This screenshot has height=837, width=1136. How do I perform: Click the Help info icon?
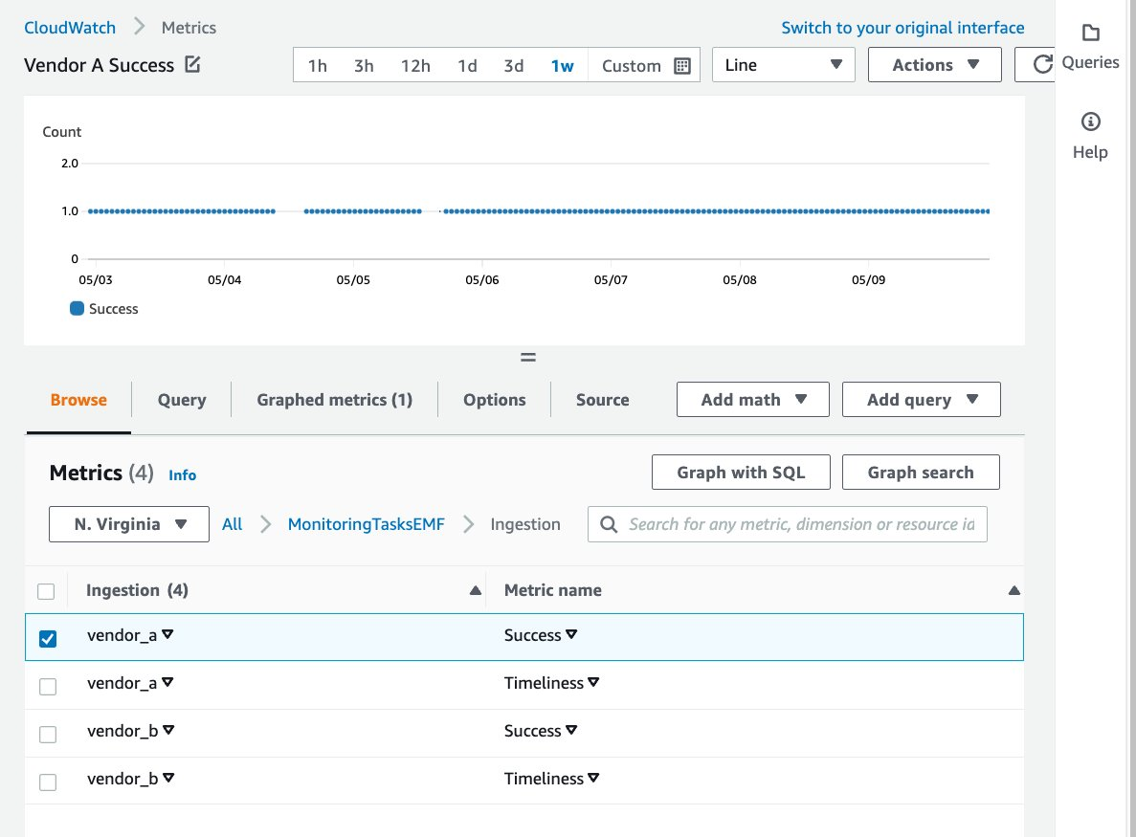coord(1090,121)
